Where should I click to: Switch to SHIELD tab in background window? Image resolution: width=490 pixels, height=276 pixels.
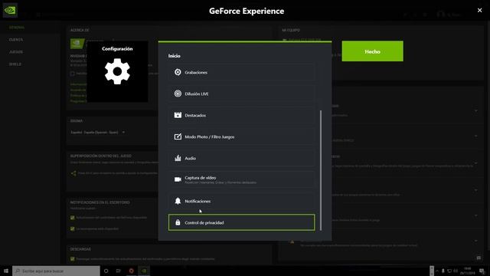click(15, 64)
